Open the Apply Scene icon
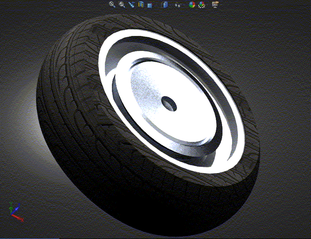311x239 pixels. coord(202,5)
